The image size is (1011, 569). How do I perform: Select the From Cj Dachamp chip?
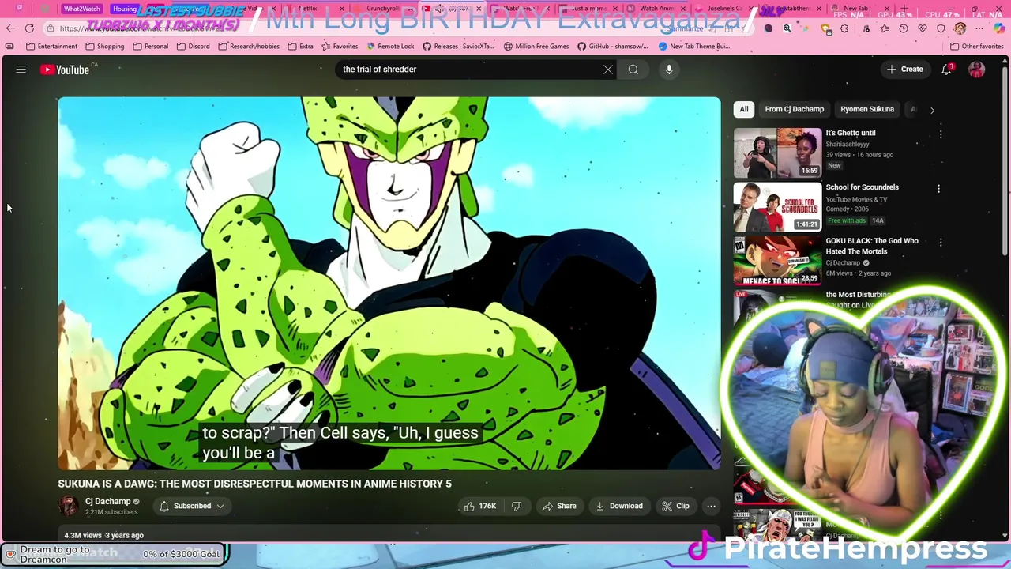pyautogui.click(x=794, y=109)
